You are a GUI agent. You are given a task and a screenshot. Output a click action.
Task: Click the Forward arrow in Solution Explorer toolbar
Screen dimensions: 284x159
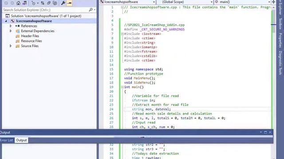pos(12,3)
